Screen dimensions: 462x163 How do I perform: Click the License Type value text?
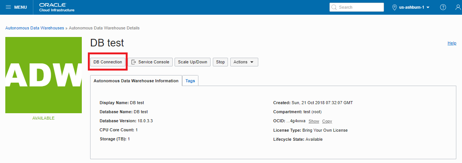(x=325, y=130)
